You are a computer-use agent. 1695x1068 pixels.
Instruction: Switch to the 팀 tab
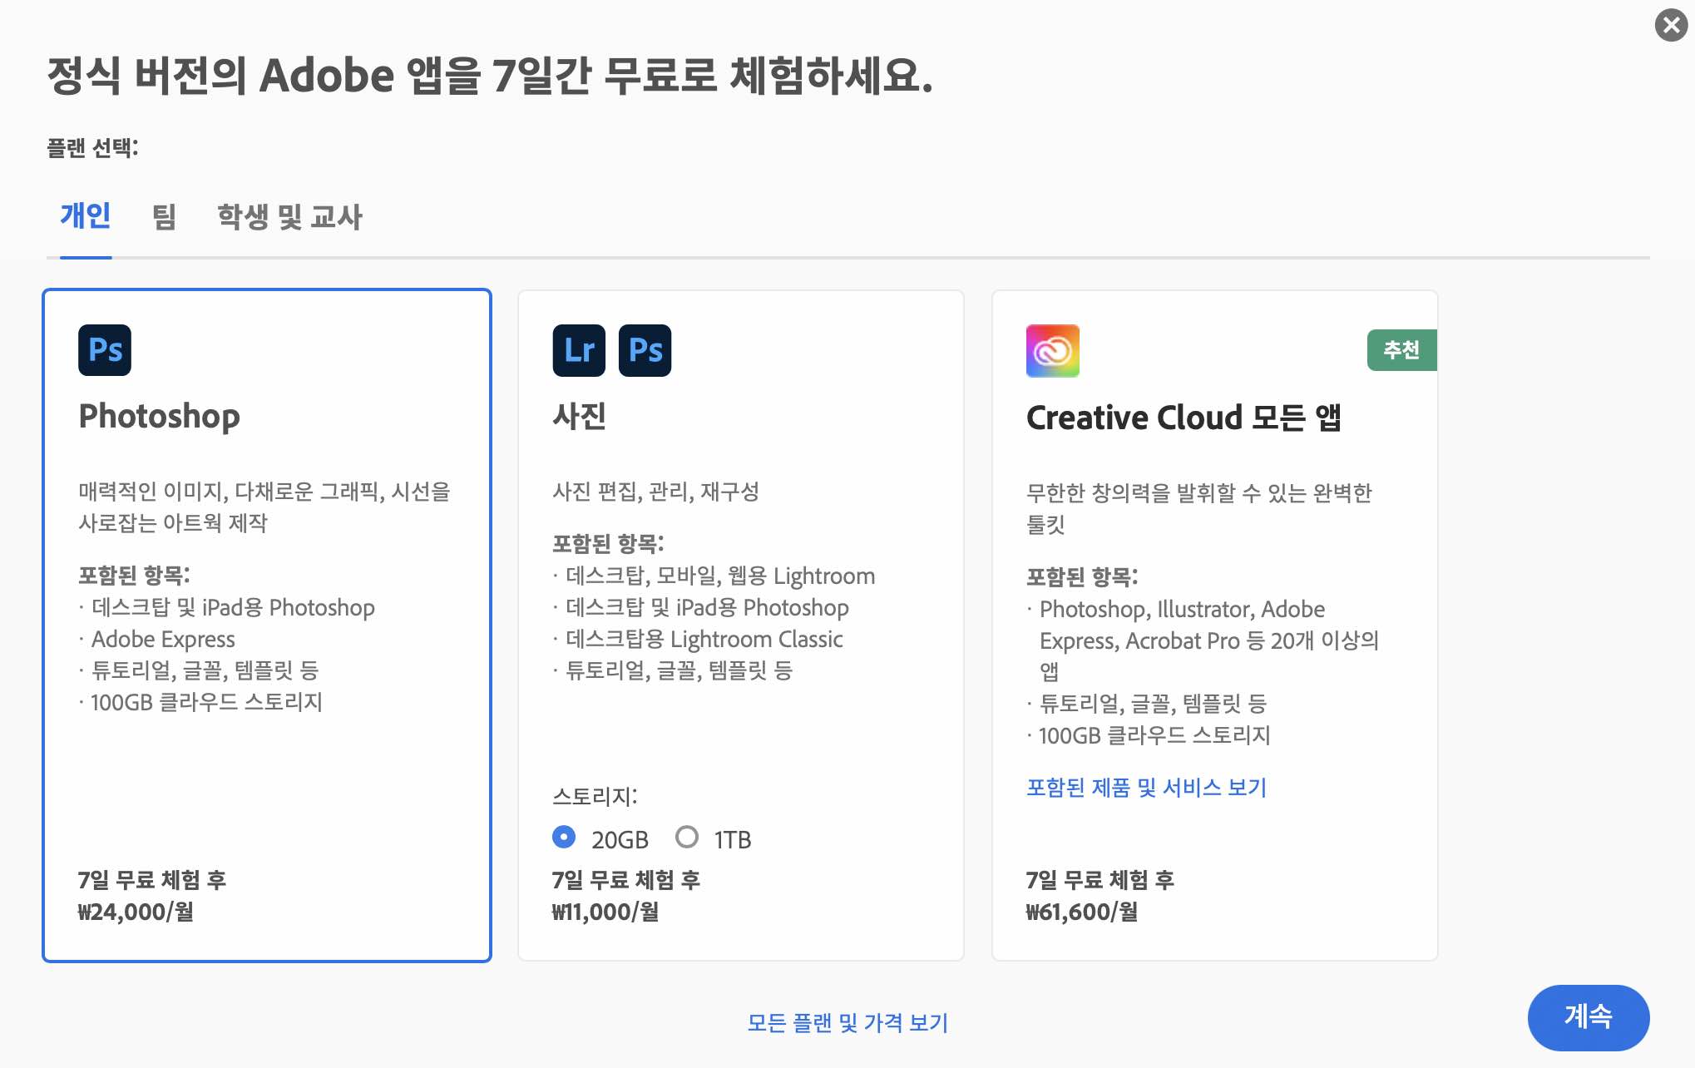[164, 216]
